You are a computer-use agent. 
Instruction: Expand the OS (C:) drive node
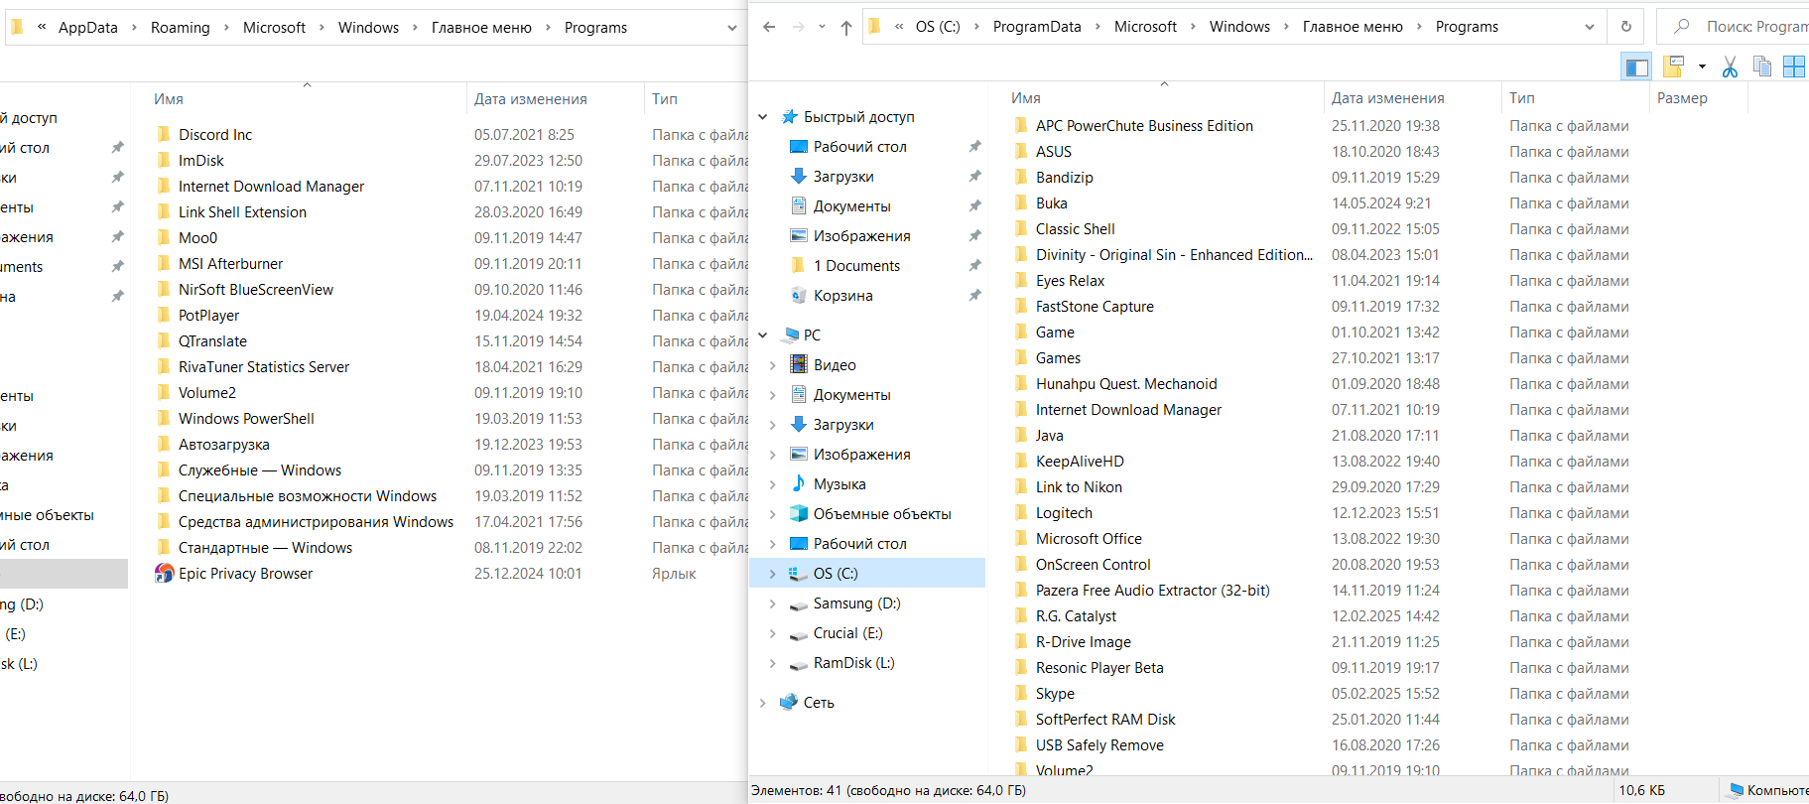(x=773, y=574)
